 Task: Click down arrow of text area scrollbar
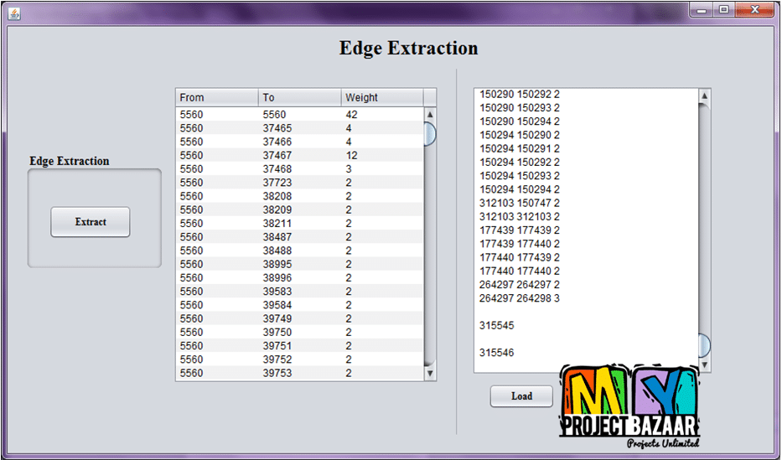(x=704, y=365)
